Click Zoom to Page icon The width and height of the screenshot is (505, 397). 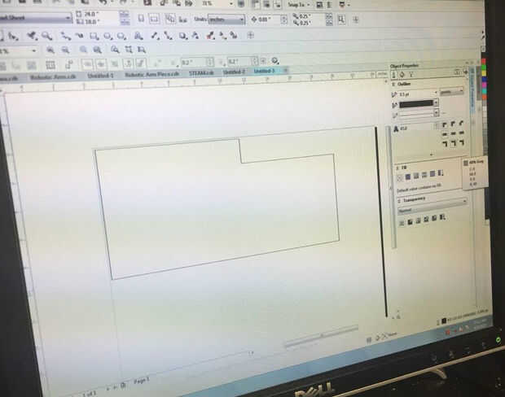[115, 50]
